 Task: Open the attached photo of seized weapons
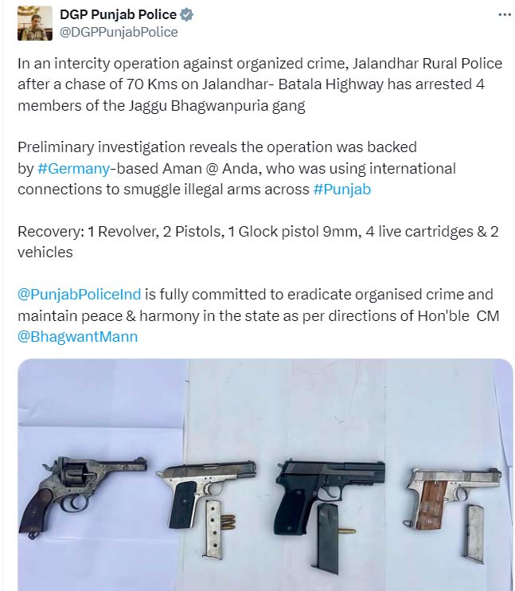click(265, 475)
